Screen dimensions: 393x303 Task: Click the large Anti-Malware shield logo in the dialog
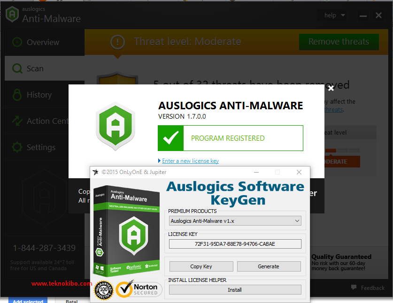pyautogui.click(x=116, y=126)
